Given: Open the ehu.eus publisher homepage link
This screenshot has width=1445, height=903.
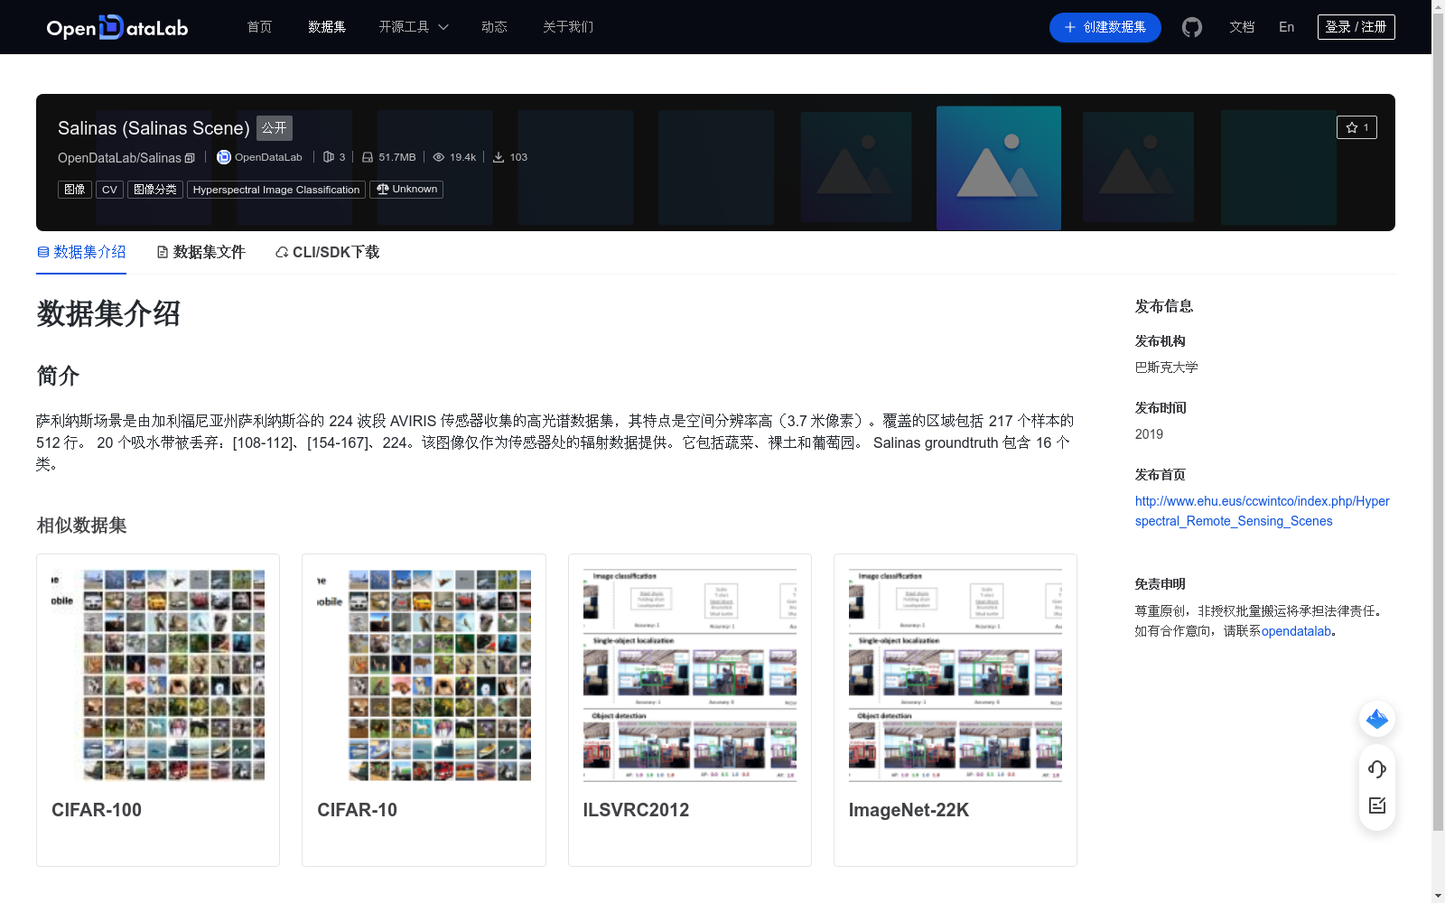Looking at the screenshot, I should (1263, 511).
